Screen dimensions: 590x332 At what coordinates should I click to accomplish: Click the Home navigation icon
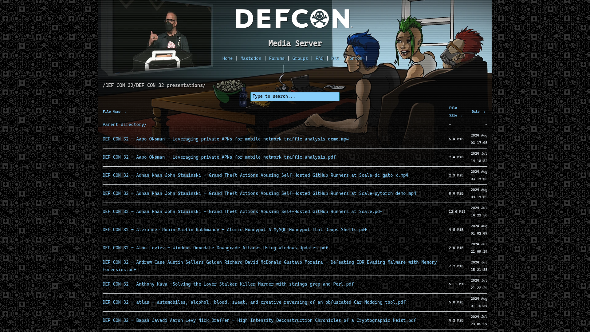227,58
